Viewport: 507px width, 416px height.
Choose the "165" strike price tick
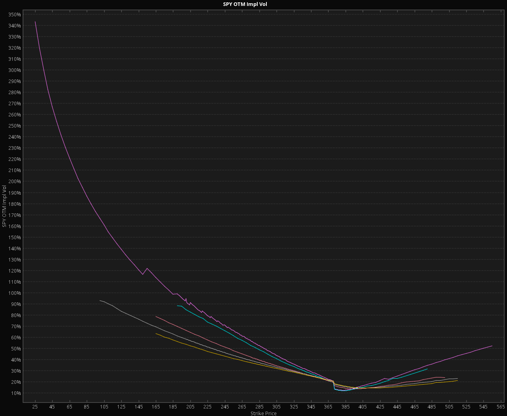coord(156,407)
